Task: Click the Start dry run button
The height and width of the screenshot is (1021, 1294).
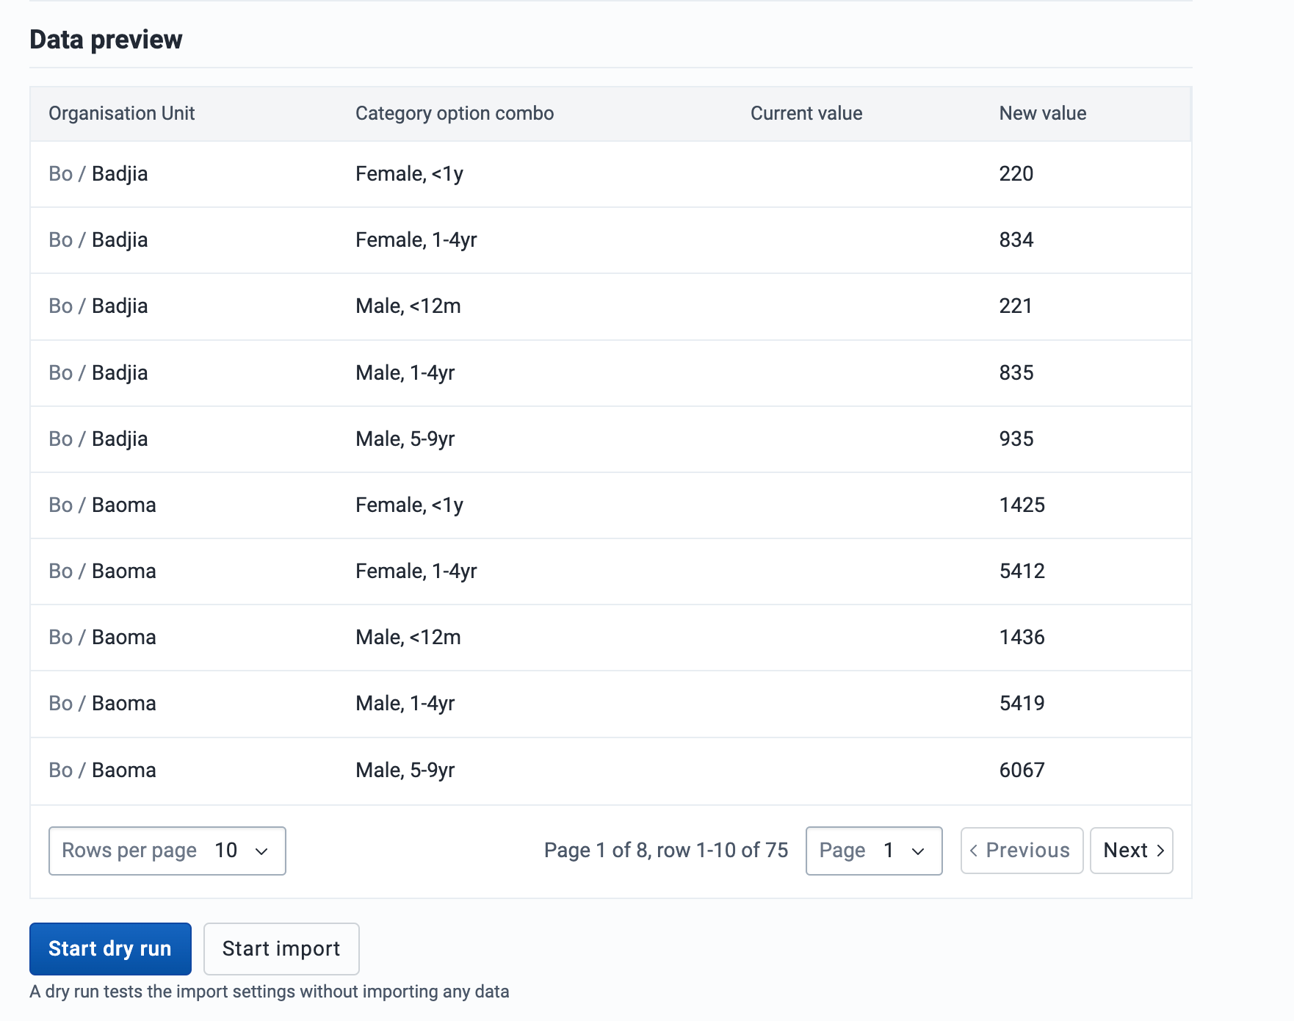Action: [110, 948]
